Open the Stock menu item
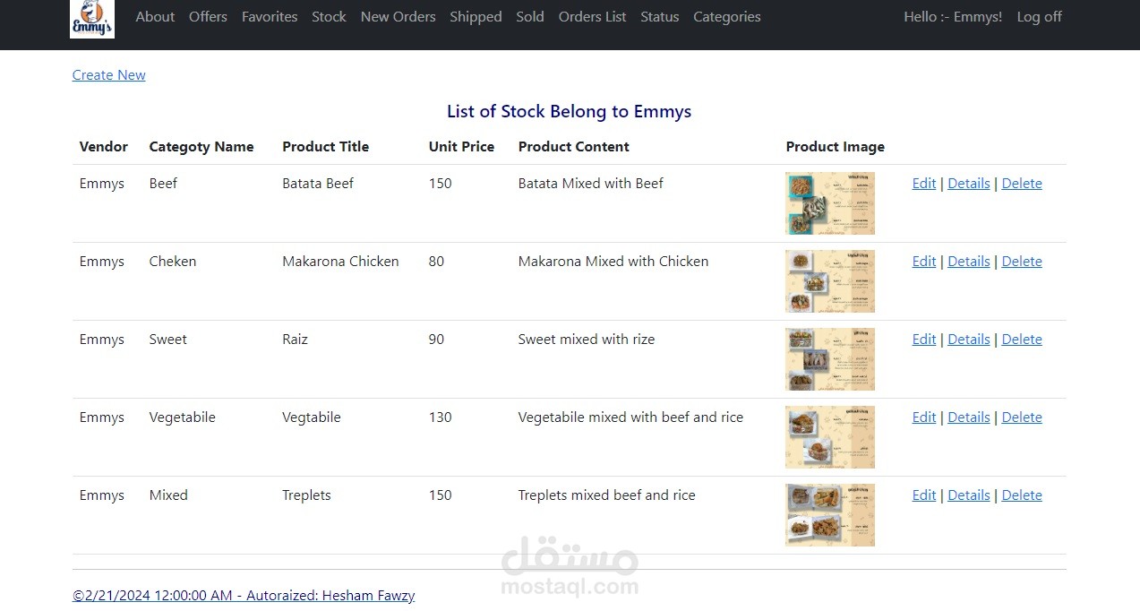Screen dimensions: 1140x611 tap(329, 17)
